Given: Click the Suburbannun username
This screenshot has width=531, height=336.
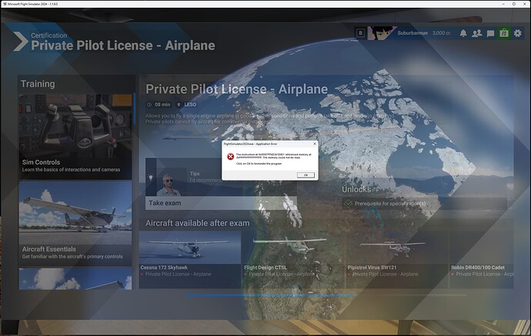Looking at the screenshot, I should [412, 33].
